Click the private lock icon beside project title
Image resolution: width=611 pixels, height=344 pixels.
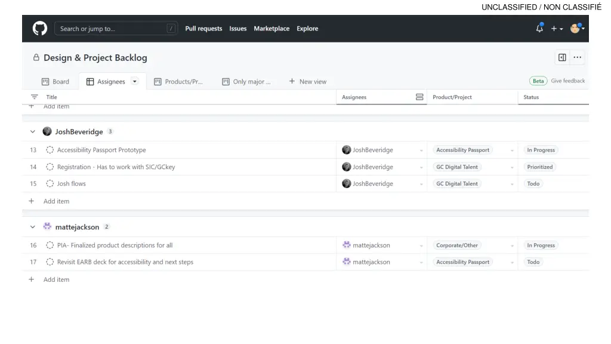click(x=36, y=58)
